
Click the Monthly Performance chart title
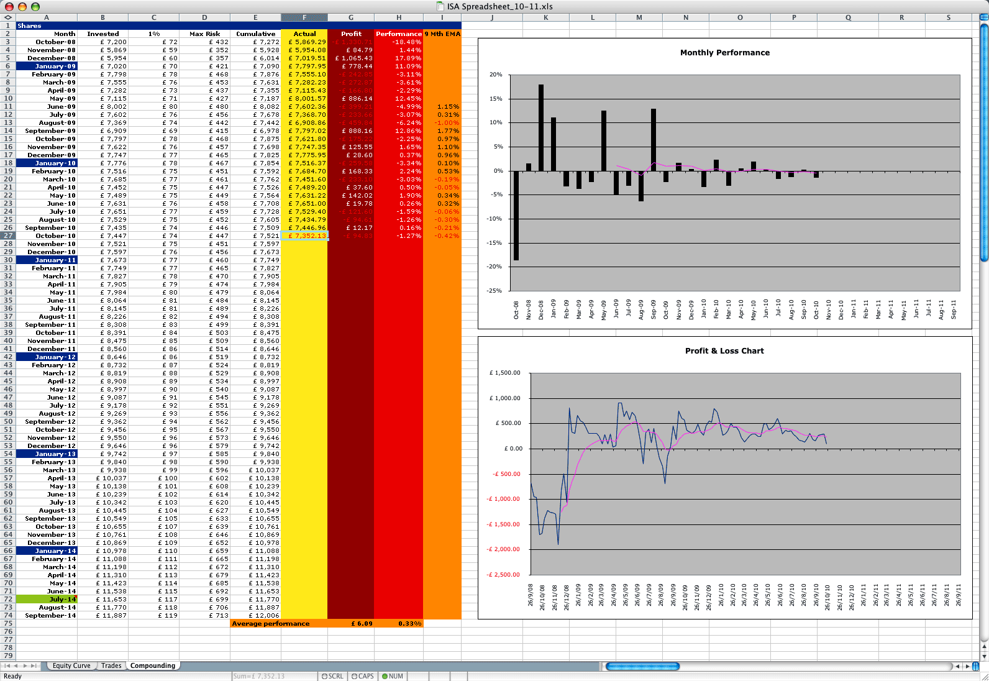724,53
